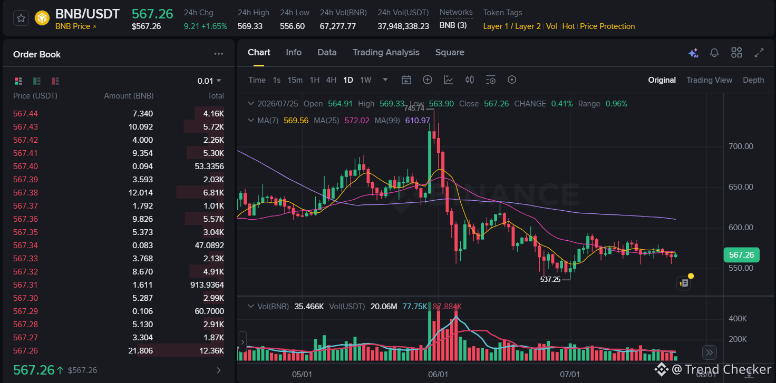Open the line chart technical indicators icon
The height and width of the screenshot is (383, 776).
449,80
